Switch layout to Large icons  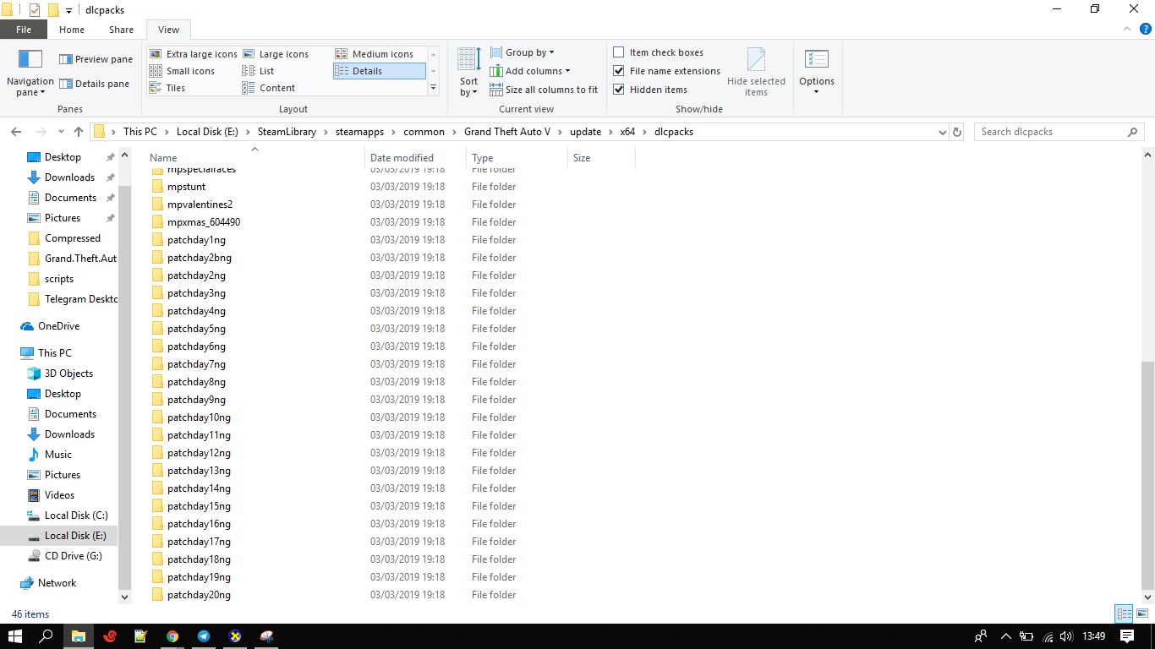(276, 54)
